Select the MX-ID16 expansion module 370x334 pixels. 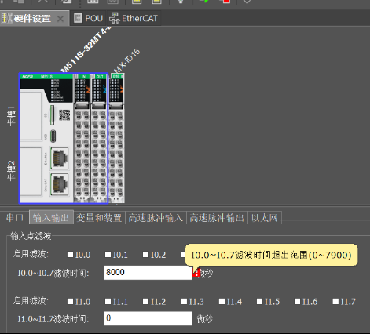116,138
